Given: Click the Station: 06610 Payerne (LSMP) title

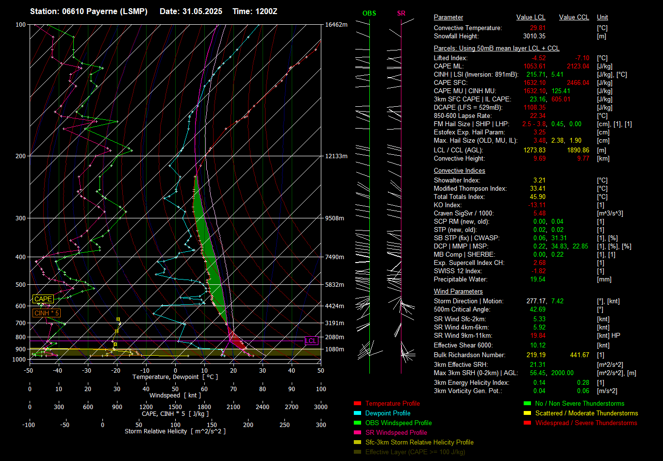Looking at the screenshot, I should tap(89, 11).
